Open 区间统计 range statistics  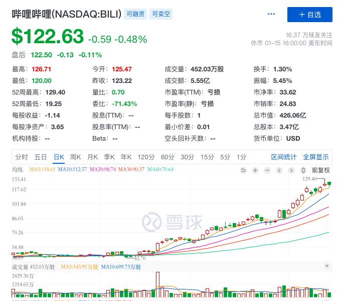click(x=284, y=157)
